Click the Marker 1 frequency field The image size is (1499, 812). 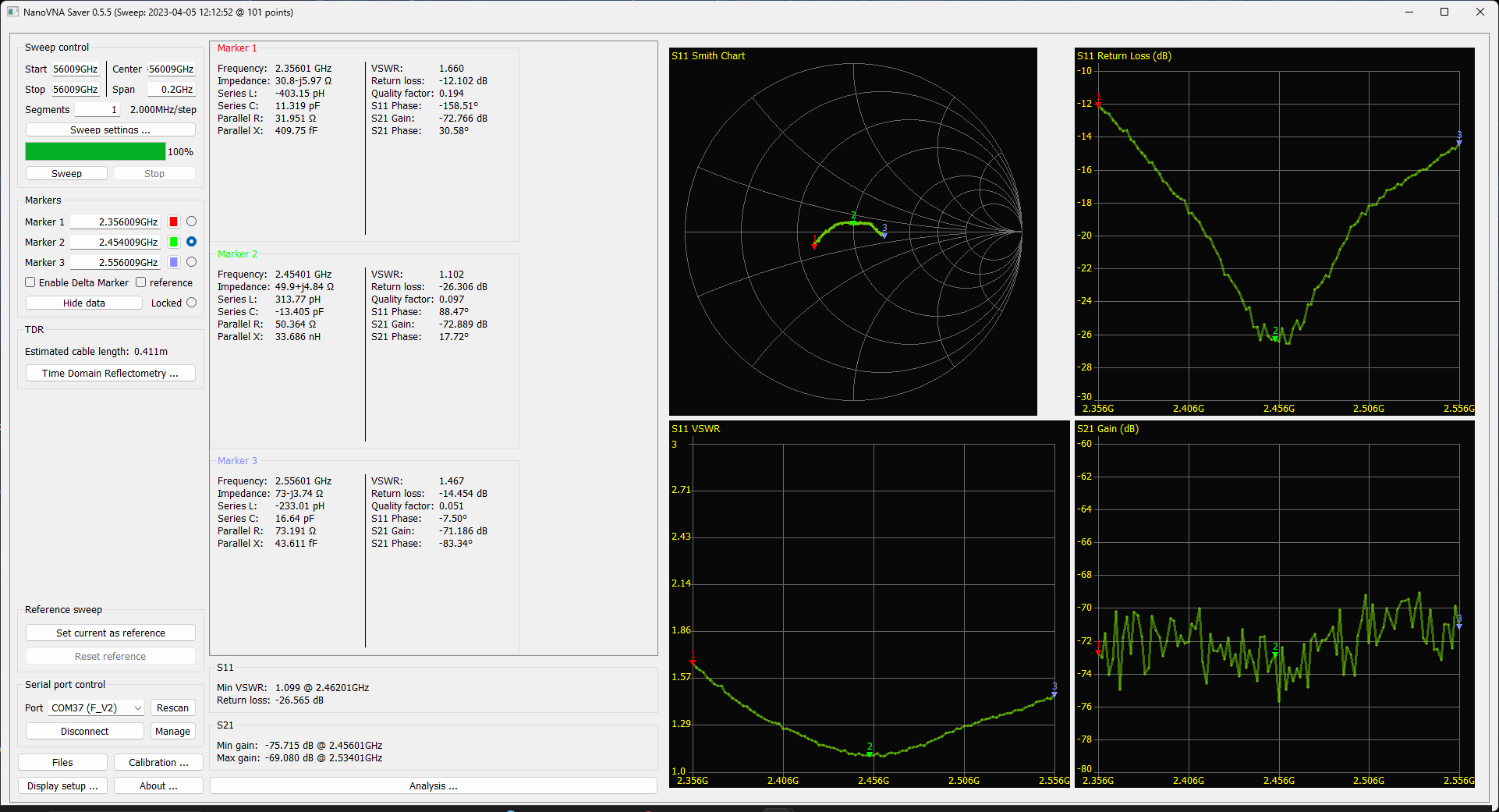pos(115,222)
